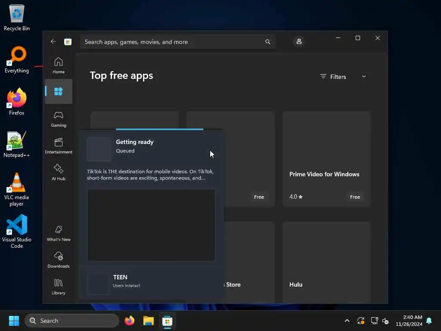
Task: Maximize the Microsoft Store window
Action: [358, 38]
